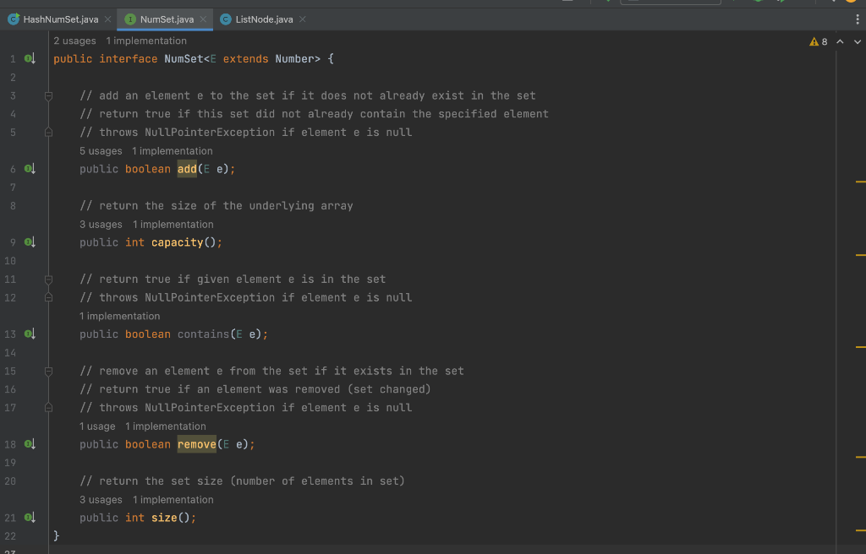Image resolution: width=866 pixels, height=554 pixels.
Task: Click line number 10 in the gutter
Action: pos(10,260)
